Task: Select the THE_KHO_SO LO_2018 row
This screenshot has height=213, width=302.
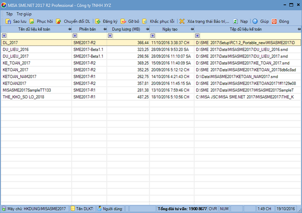Action: (x=151, y=97)
